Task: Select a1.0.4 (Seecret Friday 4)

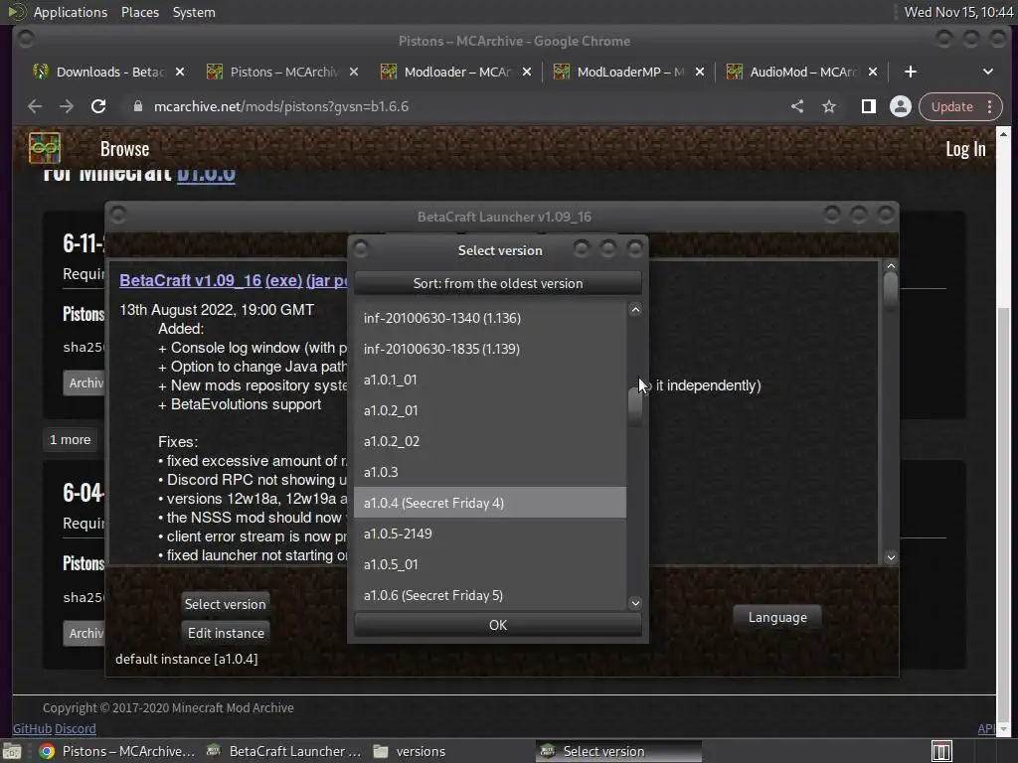Action: [x=489, y=503]
